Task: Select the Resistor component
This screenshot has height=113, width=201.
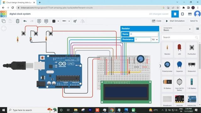Action: [167, 50]
